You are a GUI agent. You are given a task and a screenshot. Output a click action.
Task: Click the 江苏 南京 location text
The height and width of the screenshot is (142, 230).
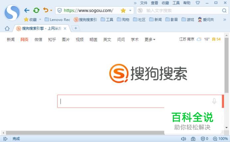point(186,39)
